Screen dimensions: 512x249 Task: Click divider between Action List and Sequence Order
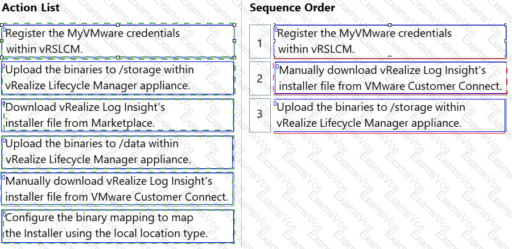tap(242, 124)
